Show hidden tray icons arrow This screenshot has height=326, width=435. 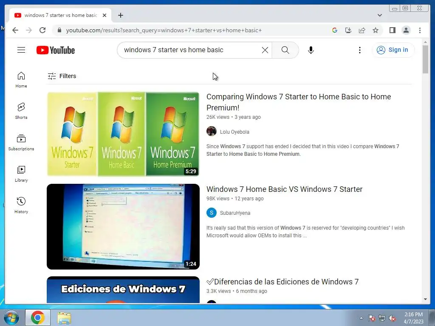[x=361, y=318]
